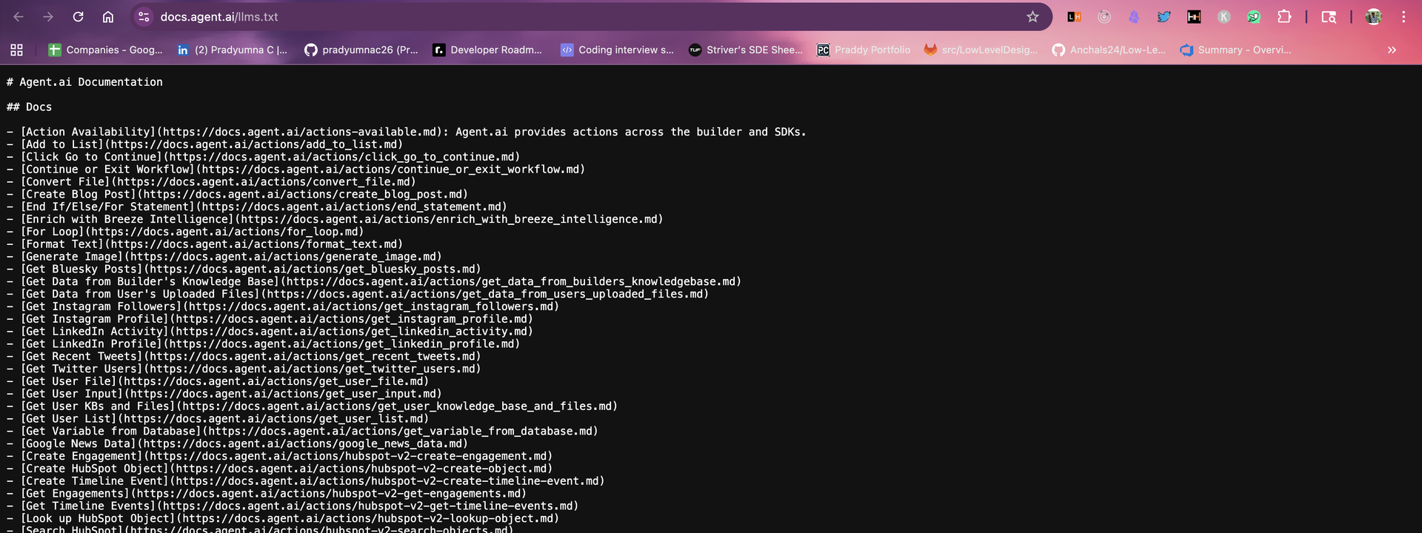Click the Get Instagram Profile line
Image resolution: width=1422 pixels, height=533 pixels.
coord(270,320)
